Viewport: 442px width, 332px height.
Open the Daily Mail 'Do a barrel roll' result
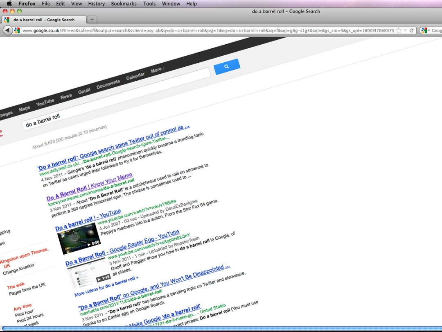tap(114, 148)
